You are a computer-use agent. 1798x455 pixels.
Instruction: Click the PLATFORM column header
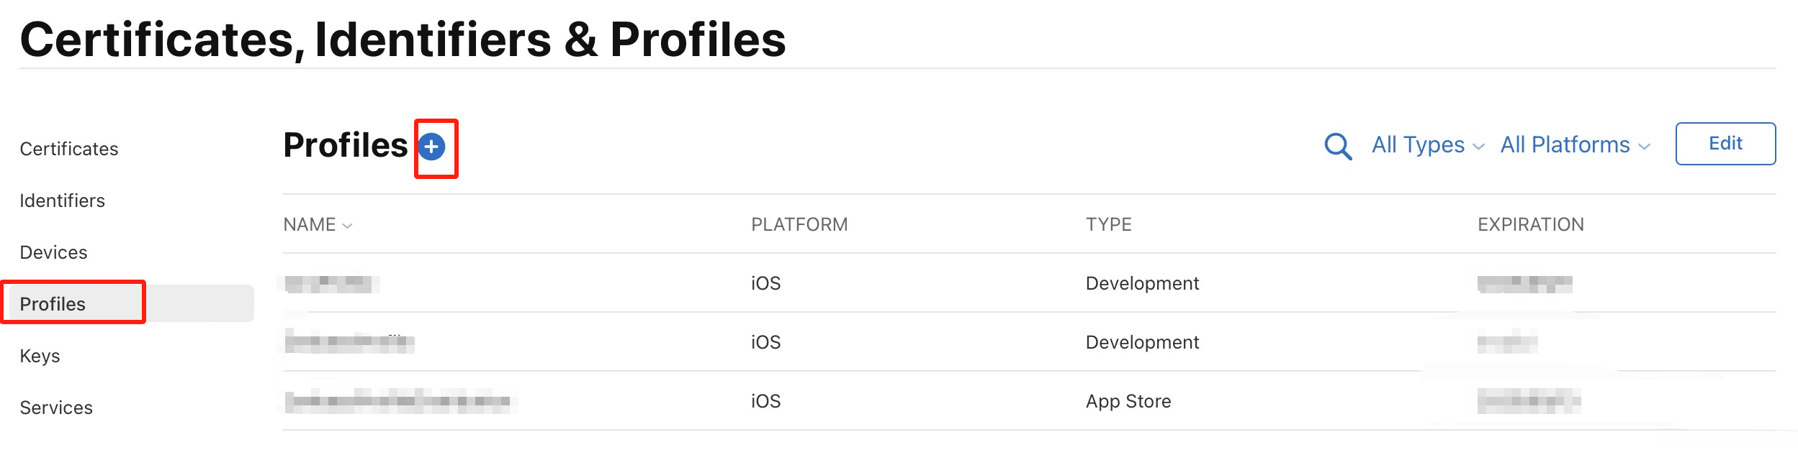click(x=799, y=225)
